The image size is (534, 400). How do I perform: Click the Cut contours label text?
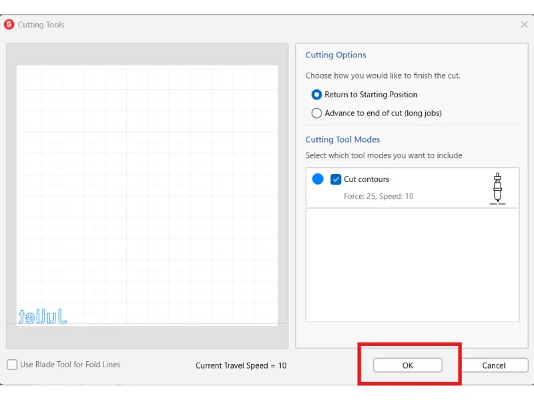tap(366, 179)
